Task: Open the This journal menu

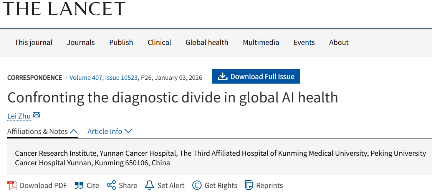Action: pyautogui.click(x=33, y=43)
